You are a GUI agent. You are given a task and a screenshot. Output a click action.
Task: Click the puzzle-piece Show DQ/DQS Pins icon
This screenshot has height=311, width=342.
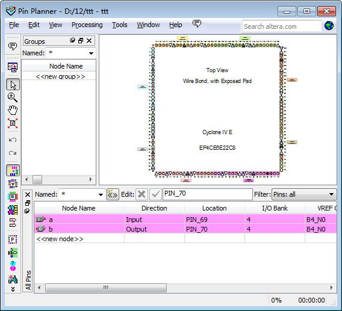13,210
